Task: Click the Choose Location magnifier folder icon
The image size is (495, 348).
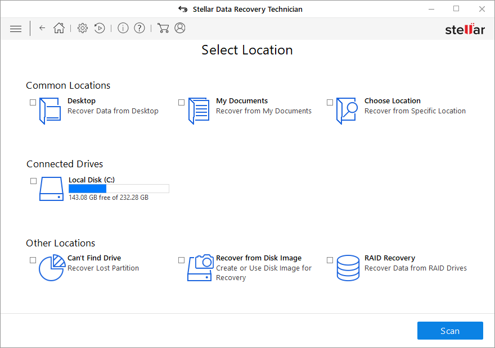Action: click(347, 111)
